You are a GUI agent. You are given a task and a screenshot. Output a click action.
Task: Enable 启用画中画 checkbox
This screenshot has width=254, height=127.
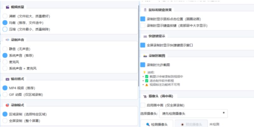pos(143,105)
